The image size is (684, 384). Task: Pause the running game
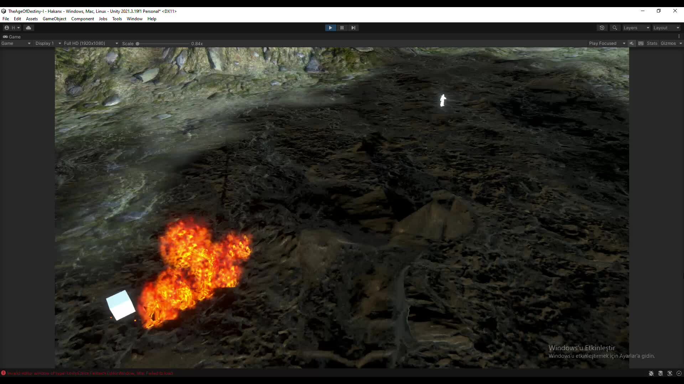pos(342,28)
